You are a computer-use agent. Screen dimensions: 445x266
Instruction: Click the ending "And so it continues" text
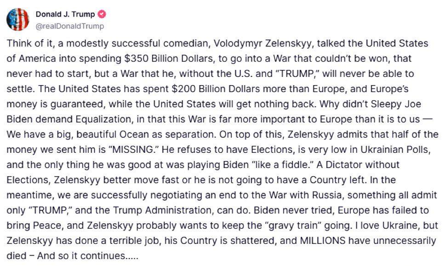(x=84, y=255)
